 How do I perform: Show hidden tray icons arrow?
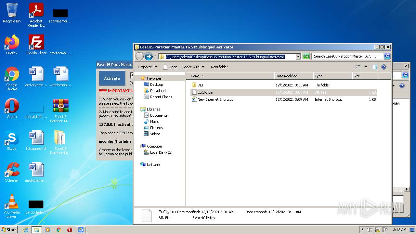[x=363, y=230]
